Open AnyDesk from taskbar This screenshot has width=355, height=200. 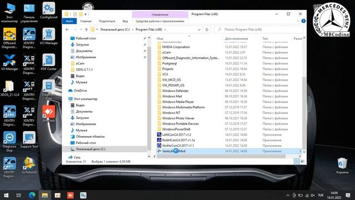(x=70, y=195)
